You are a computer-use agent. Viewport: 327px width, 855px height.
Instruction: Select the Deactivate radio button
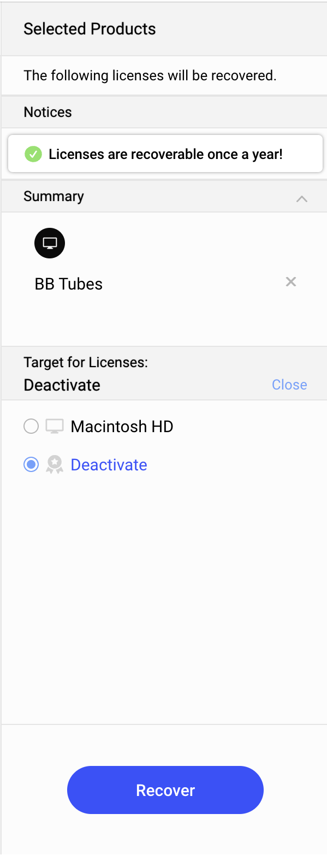tap(31, 465)
